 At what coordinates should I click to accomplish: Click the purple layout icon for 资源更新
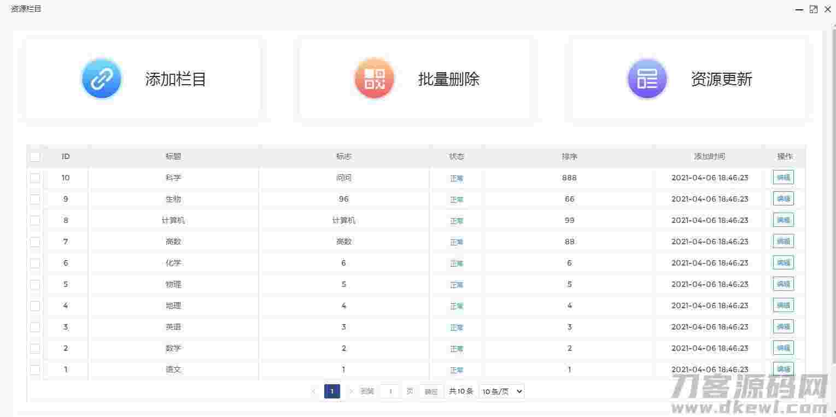[647, 79]
